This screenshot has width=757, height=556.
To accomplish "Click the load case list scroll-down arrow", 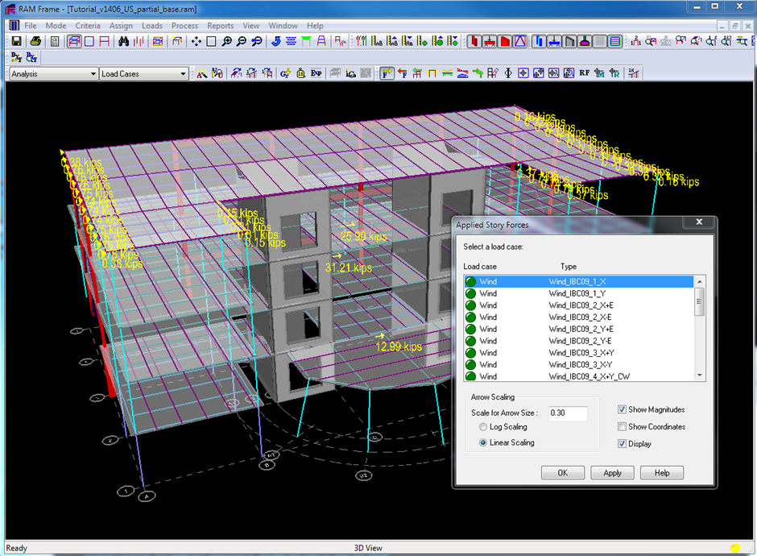I will tap(699, 376).
